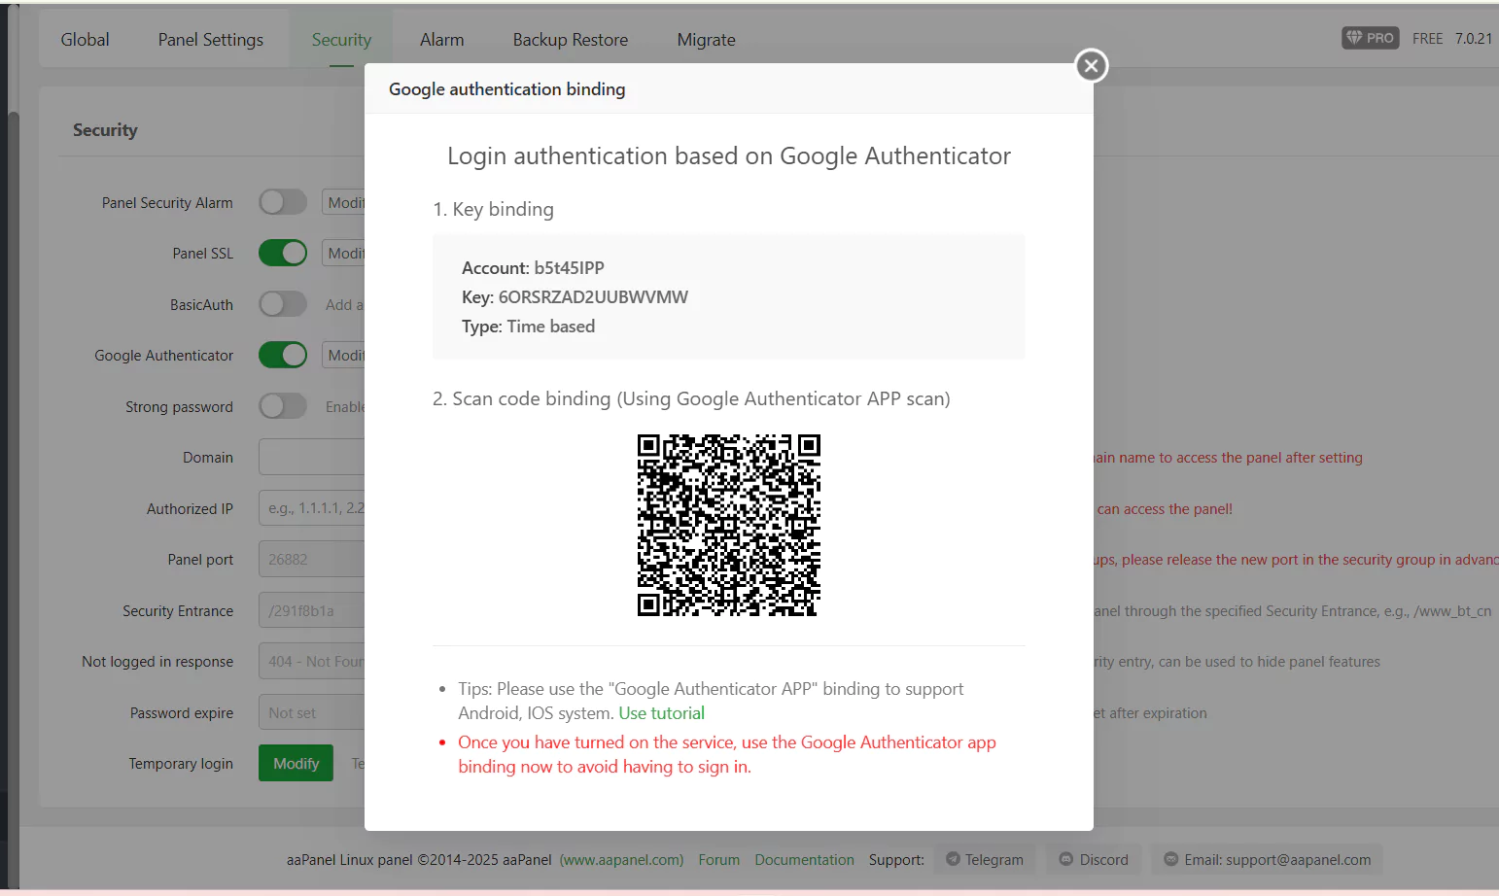Toggle the Panel Security Alarm switch
The image size is (1499, 896).
pos(283,202)
